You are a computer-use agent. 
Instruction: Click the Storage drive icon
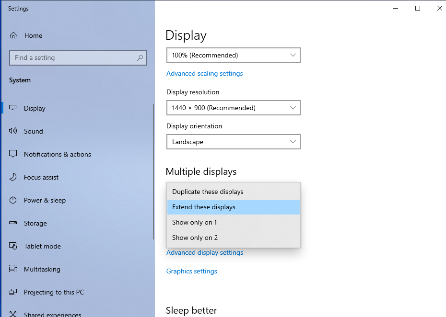(x=13, y=223)
